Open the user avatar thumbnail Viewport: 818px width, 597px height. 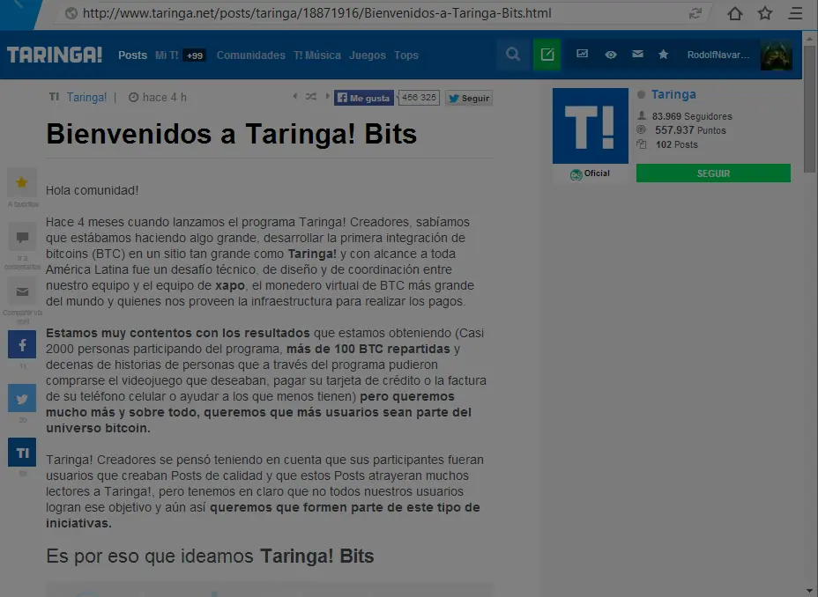pos(777,55)
